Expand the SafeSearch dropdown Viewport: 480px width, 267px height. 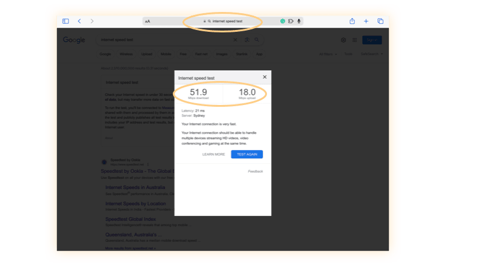[371, 54]
